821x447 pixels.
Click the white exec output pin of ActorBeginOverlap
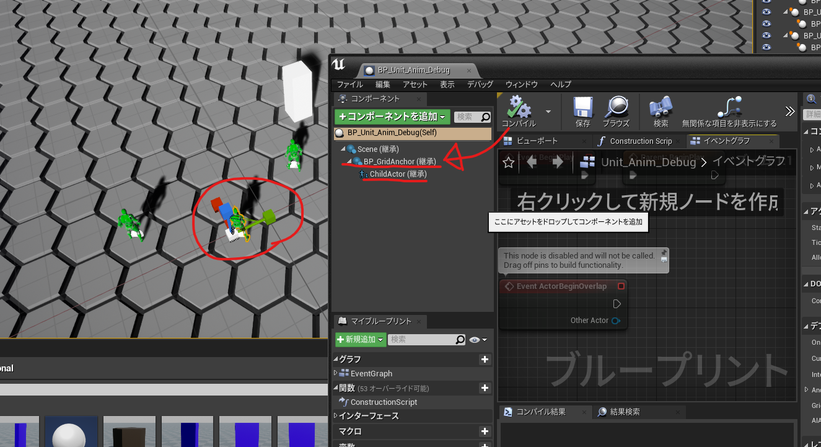point(617,304)
